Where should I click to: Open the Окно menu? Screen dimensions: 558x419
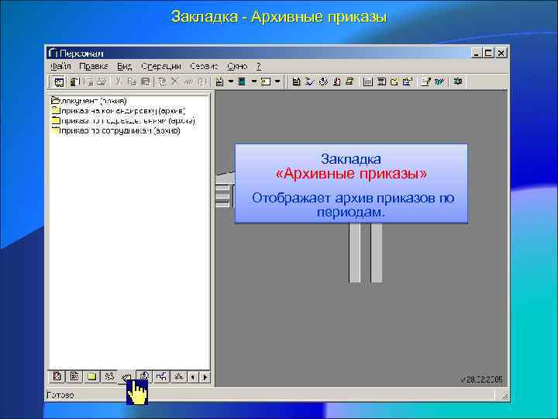coord(237,67)
